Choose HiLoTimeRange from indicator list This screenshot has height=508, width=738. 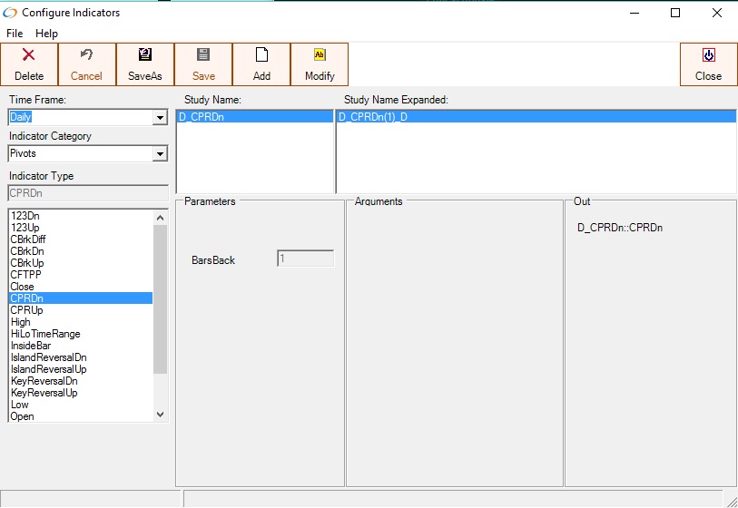coord(45,334)
